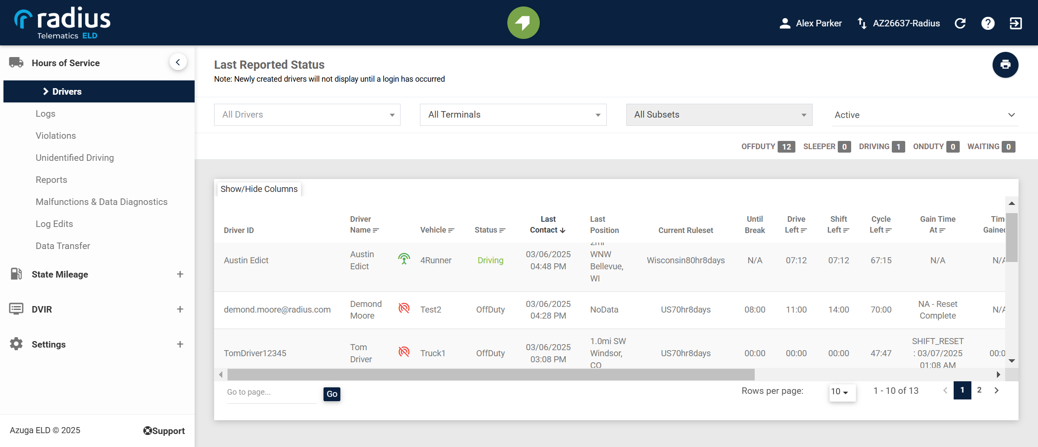The height and width of the screenshot is (447, 1038).
Task: Collapse the sidebar with the chevron button
Action: click(178, 62)
